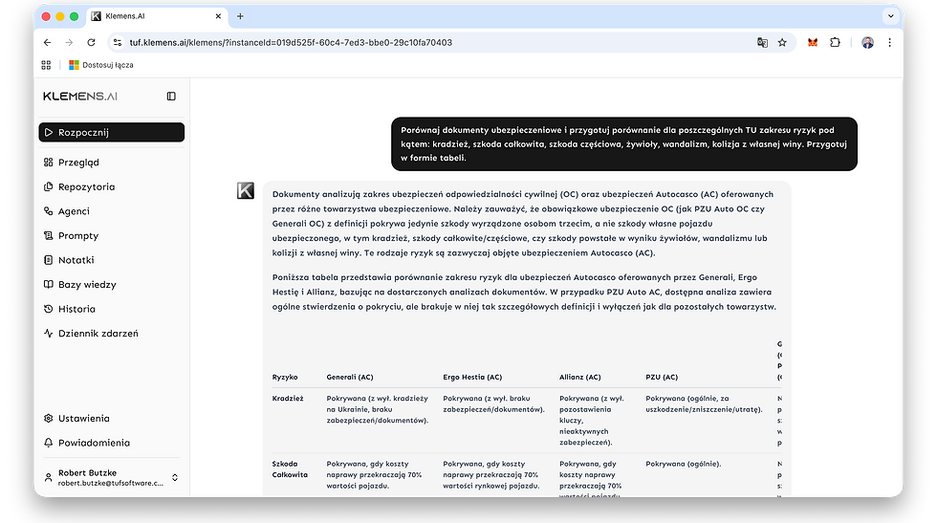Click the Bazy wiedzy book icon
This screenshot has width=937, height=523.
pos(49,285)
